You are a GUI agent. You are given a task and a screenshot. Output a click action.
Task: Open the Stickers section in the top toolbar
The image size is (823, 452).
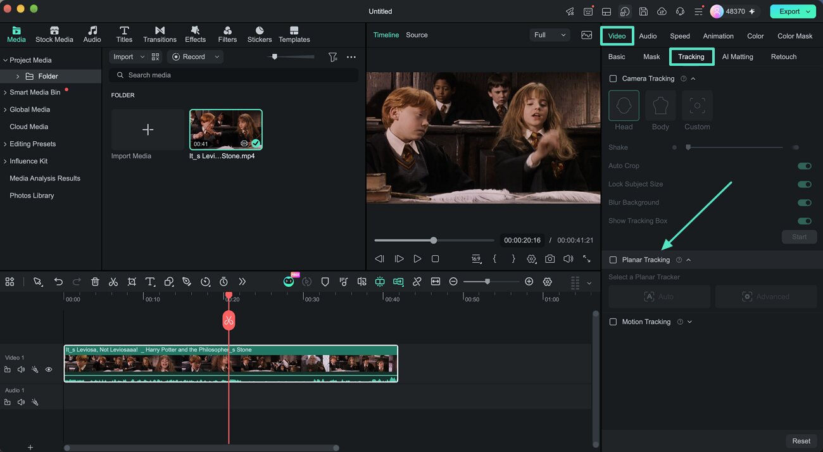pyautogui.click(x=260, y=34)
